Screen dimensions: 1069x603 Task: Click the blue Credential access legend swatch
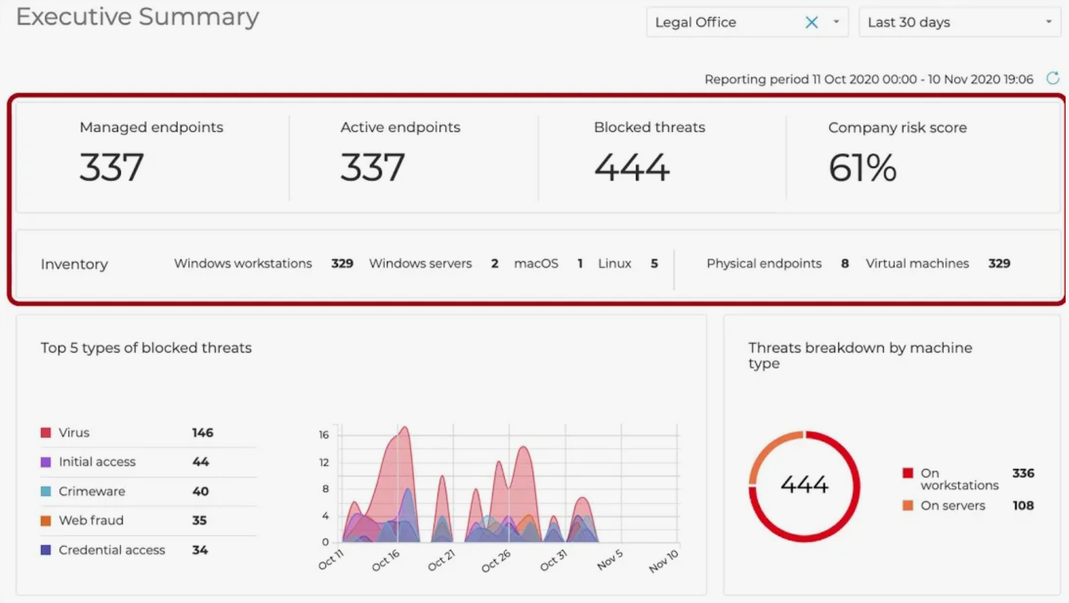(x=46, y=550)
